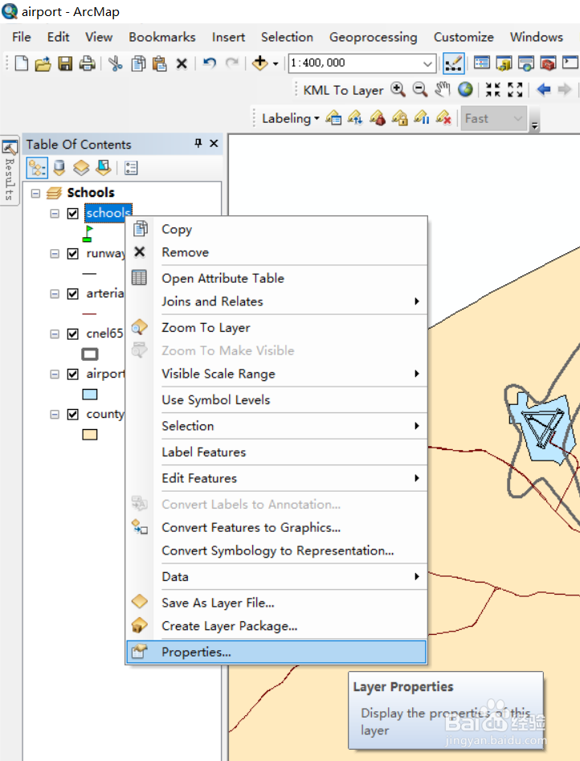Cut selection with scissors icon

click(x=115, y=63)
